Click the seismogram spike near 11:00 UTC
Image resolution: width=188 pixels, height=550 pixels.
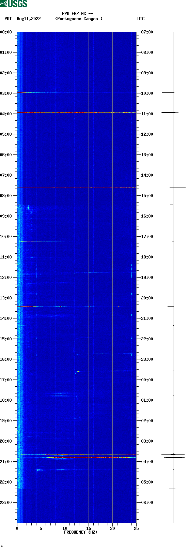(170, 112)
